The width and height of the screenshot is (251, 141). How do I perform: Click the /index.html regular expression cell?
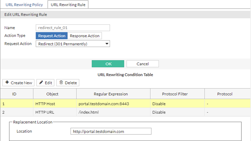pos(89,112)
